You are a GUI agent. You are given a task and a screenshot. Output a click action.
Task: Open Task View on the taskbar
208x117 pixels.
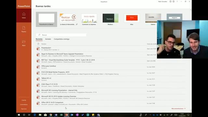click(29, 115)
